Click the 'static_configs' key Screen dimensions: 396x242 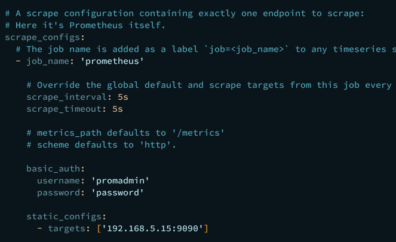coord(64,216)
